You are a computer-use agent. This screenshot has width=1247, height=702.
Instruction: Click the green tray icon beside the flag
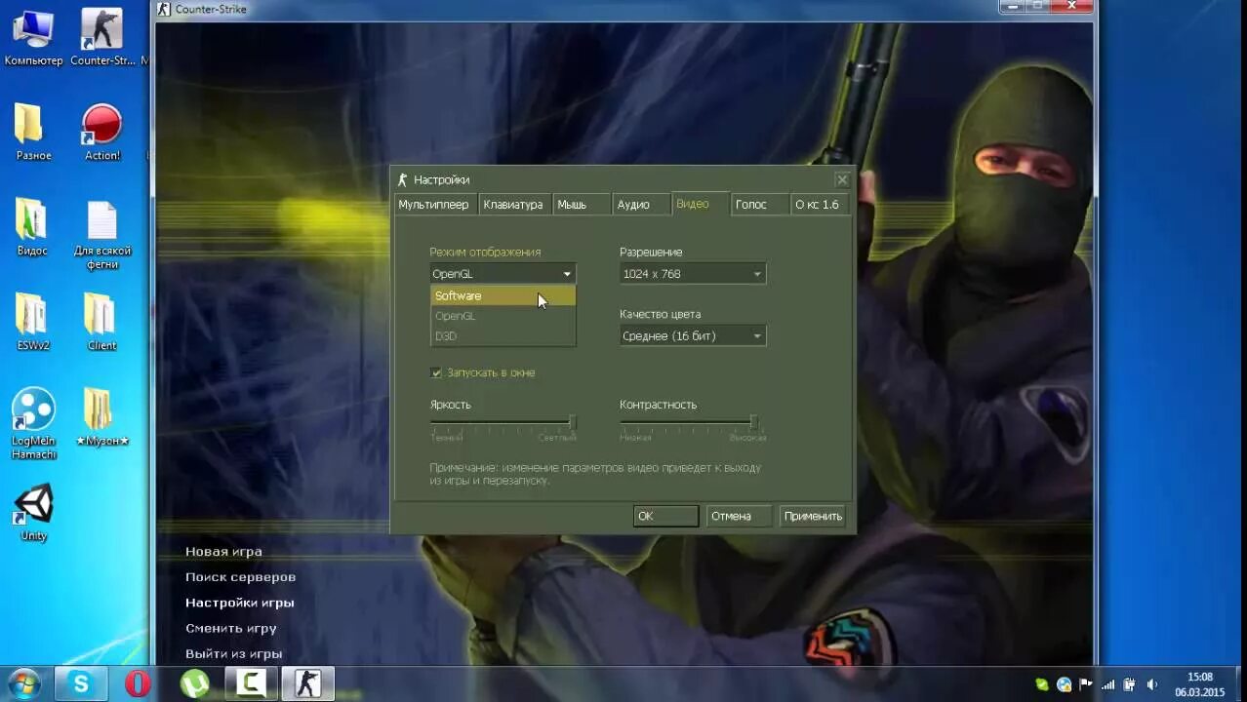1042,684
